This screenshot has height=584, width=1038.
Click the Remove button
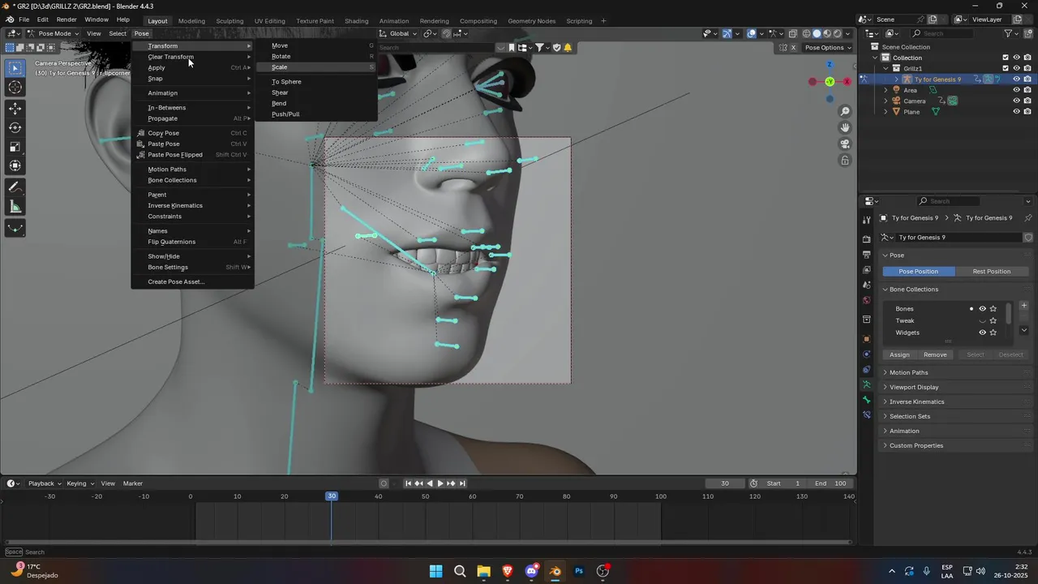pos(935,354)
